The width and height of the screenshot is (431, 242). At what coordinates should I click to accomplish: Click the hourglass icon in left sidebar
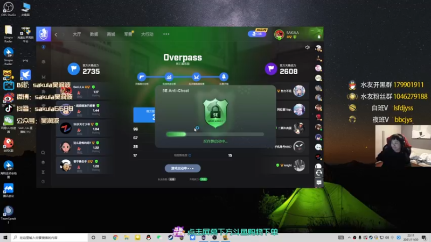pos(43,172)
